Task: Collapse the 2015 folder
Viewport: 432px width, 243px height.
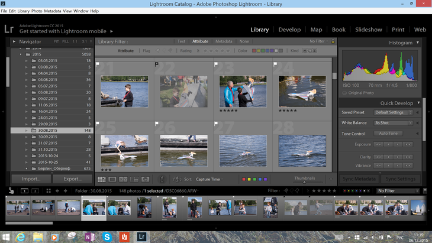Action: click(21, 54)
